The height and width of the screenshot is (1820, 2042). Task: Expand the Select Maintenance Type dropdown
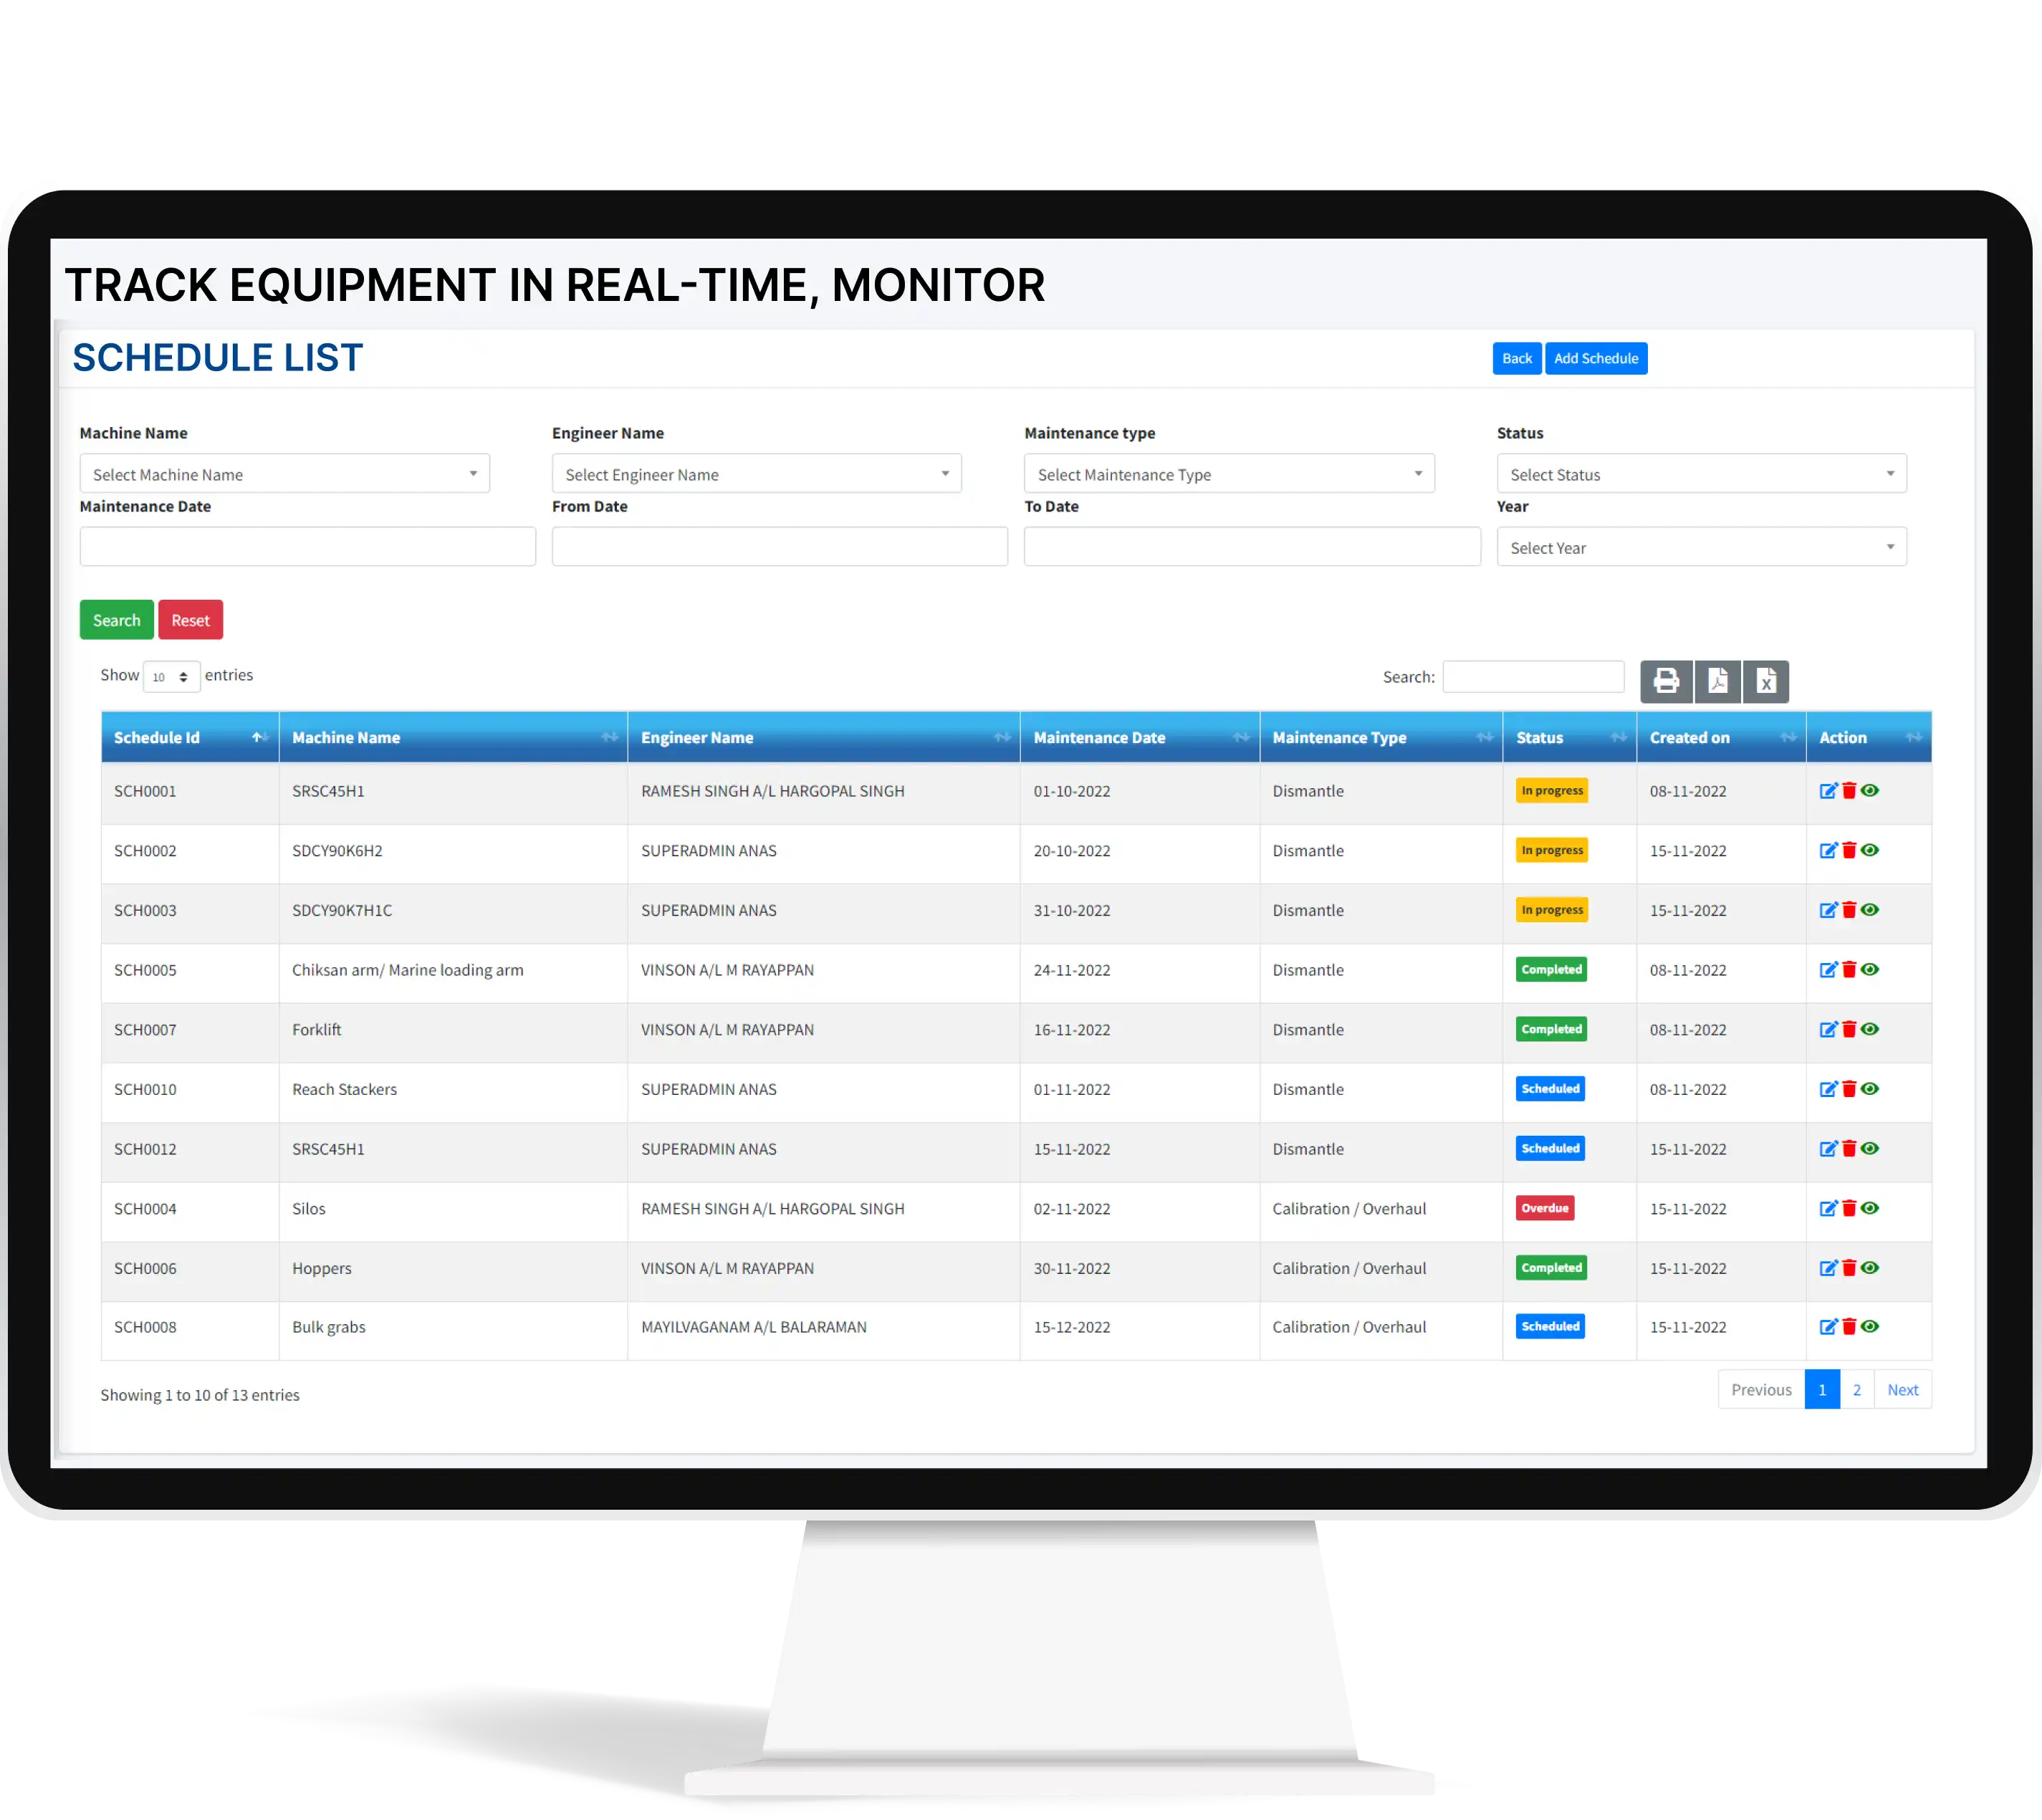(1225, 473)
